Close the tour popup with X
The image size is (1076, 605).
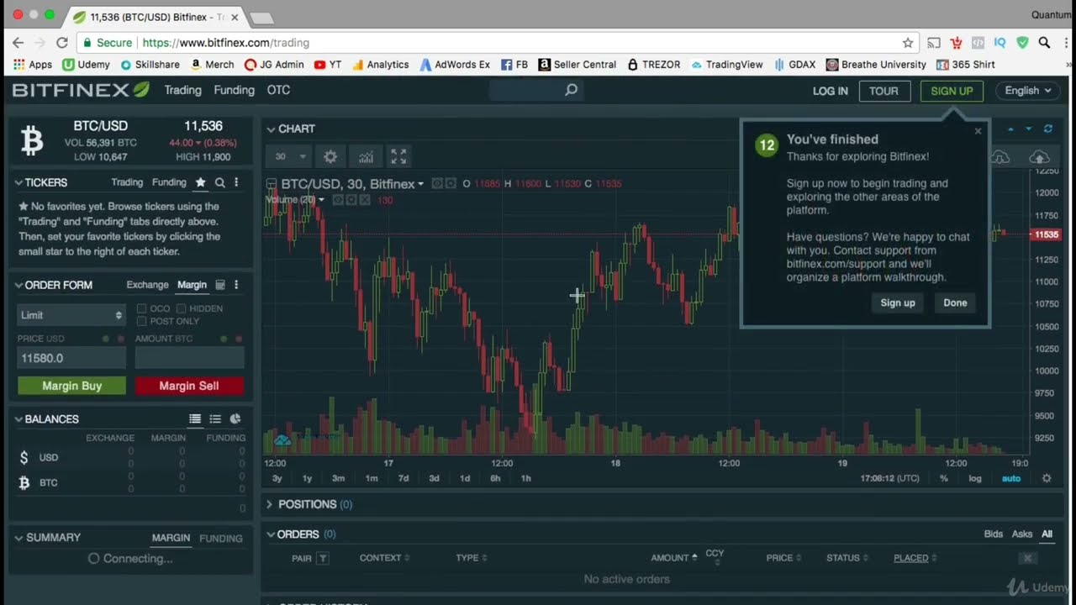(978, 131)
